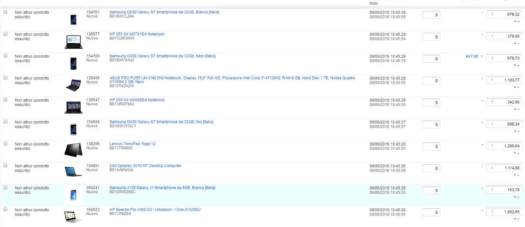This screenshot has width=525, height=227.
Task: Check the ASUS PRO PU551JH row checkbox
Action: tap(6, 78)
